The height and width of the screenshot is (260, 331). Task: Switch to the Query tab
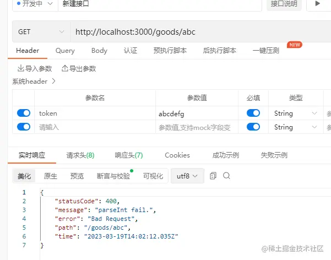pyautogui.click(x=65, y=51)
